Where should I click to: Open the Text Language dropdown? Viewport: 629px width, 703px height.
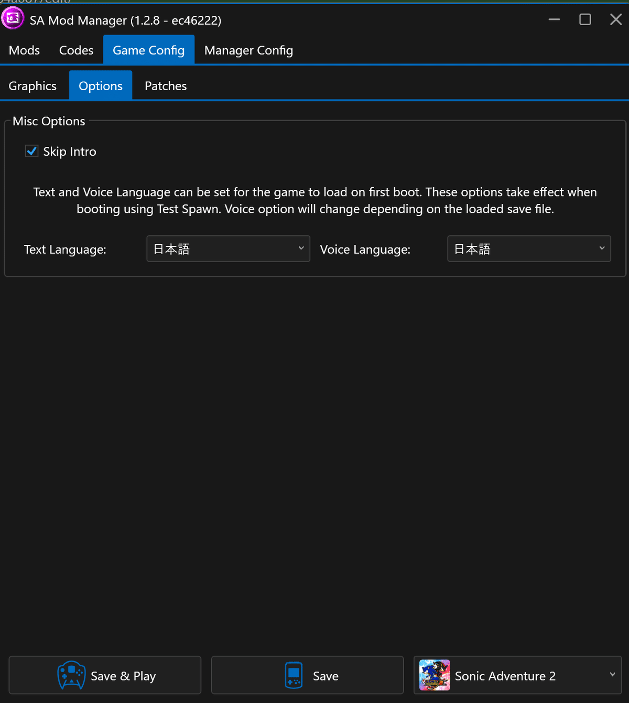coord(228,248)
